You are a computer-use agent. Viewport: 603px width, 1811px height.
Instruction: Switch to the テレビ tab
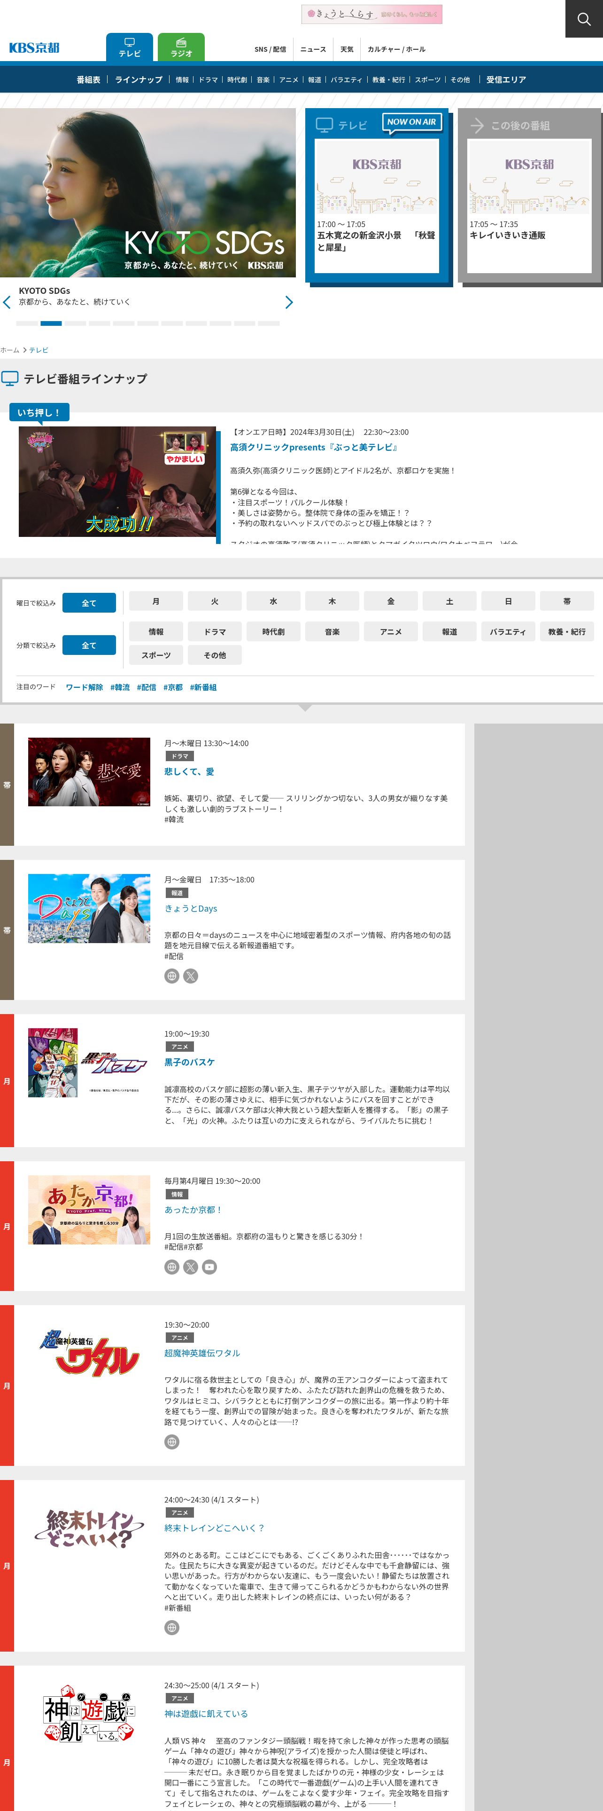tap(129, 48)
